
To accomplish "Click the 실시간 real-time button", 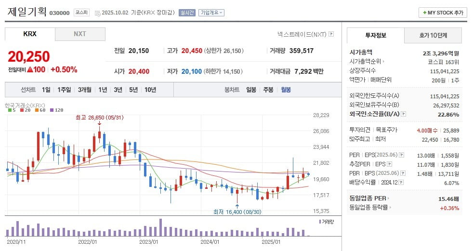I will [x=186, y=13].
